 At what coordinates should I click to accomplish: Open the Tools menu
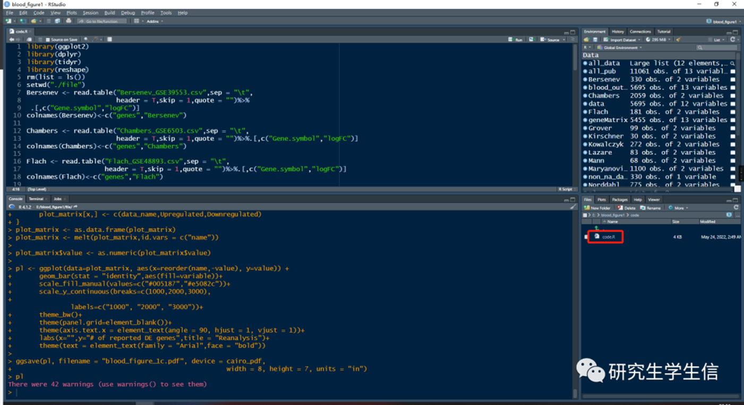click(x=166, y=13)
